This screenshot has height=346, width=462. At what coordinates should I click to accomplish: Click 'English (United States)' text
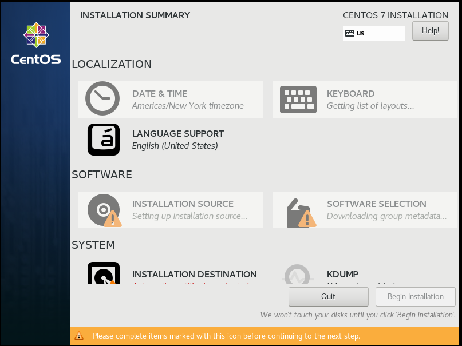pyautogui.click(x=175, y=146)
